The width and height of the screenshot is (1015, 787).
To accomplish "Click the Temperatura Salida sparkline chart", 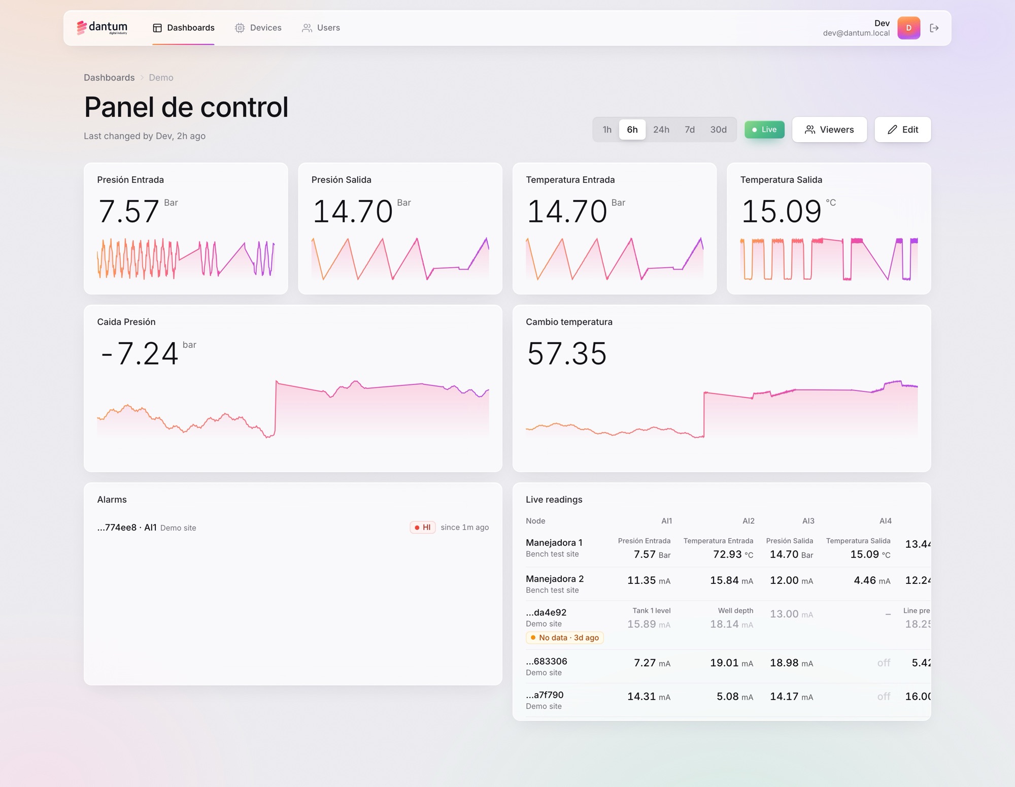I will [829, 259].
